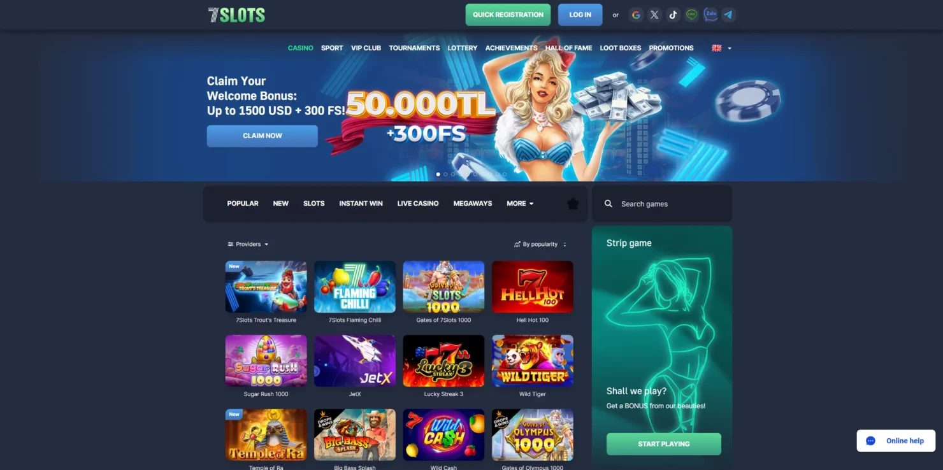Select the first banner carousel dot

(x=438, y=174)
